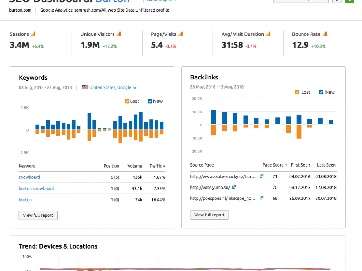Open the vote.yuma.su source page link
This screenshot has height=271, width=362.
[x=210, y=187]
